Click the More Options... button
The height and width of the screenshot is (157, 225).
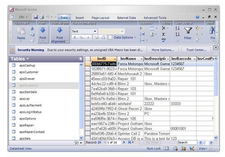[x=162, y=50]
